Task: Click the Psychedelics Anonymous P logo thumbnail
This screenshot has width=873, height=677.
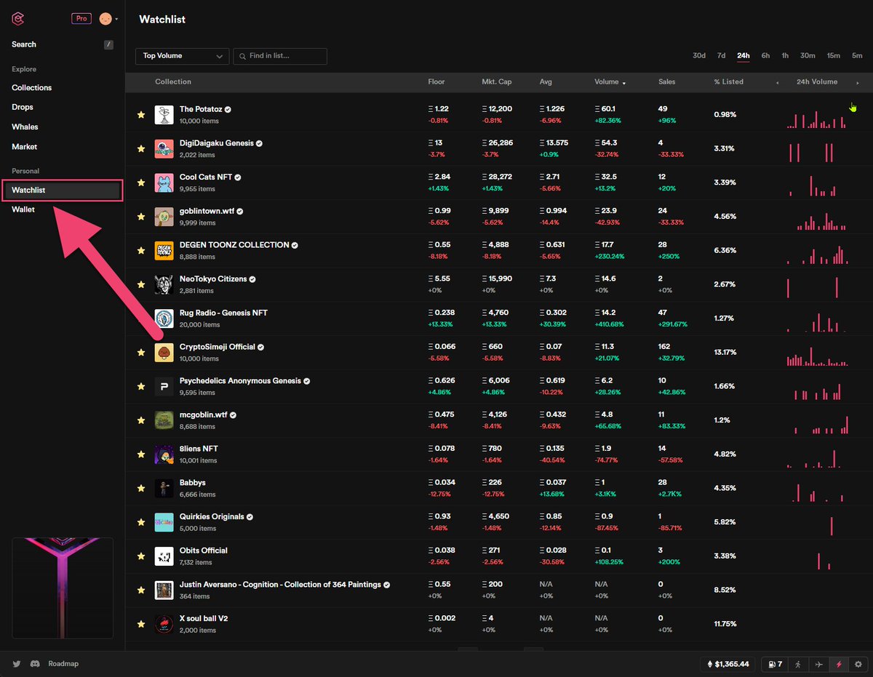Action: click(x=164, y=386)
